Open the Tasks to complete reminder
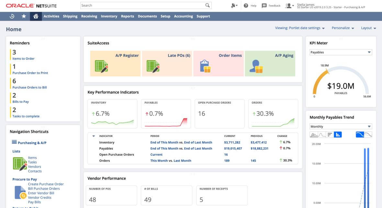 pyautogui.click(x=26, y=116)
